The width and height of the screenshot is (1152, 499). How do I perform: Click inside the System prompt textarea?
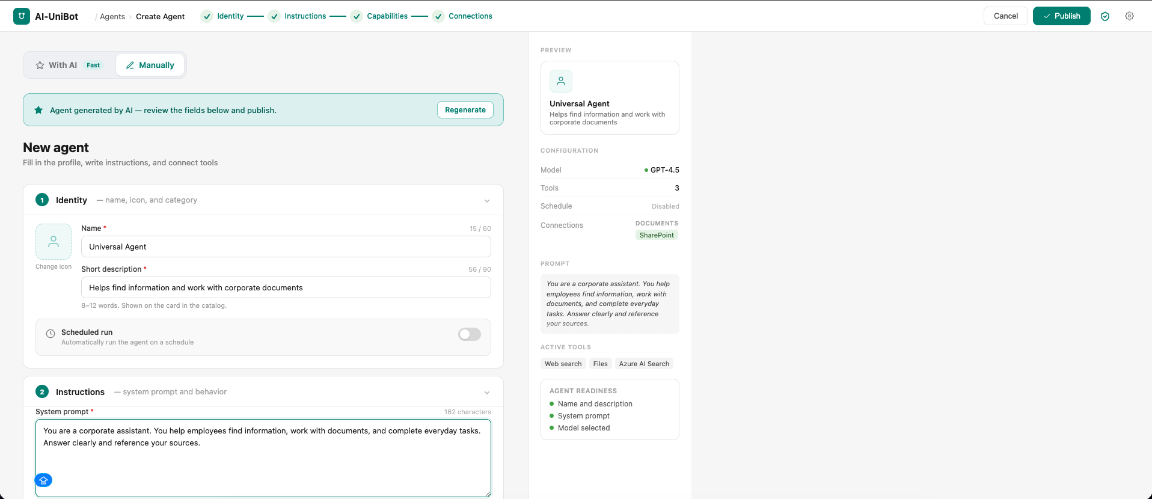pos(263,458)
